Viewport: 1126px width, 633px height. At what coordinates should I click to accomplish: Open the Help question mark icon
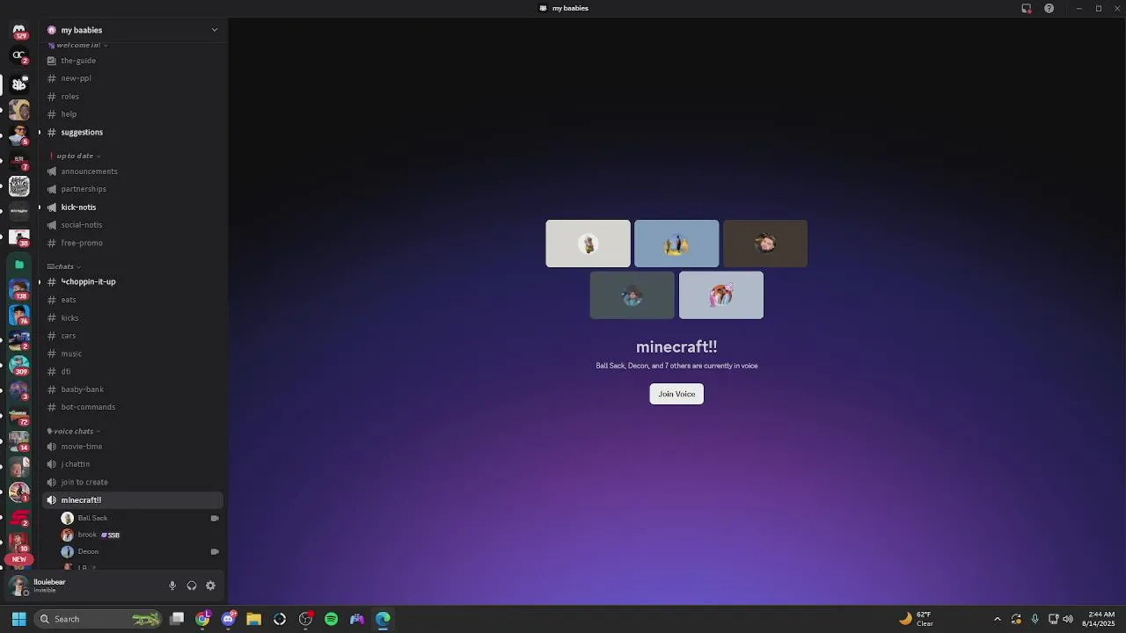(x=1049, y=8)
